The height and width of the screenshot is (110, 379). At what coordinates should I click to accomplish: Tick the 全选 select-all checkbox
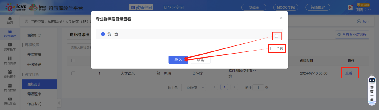(x=272, y=48)
